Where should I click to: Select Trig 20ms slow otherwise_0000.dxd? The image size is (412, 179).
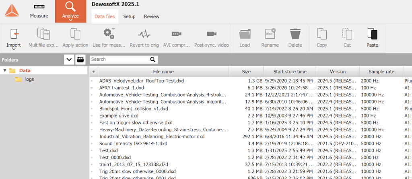click(x=138, y=171)
